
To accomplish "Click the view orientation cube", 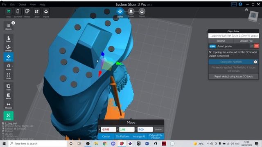I will tap(253, 16).
